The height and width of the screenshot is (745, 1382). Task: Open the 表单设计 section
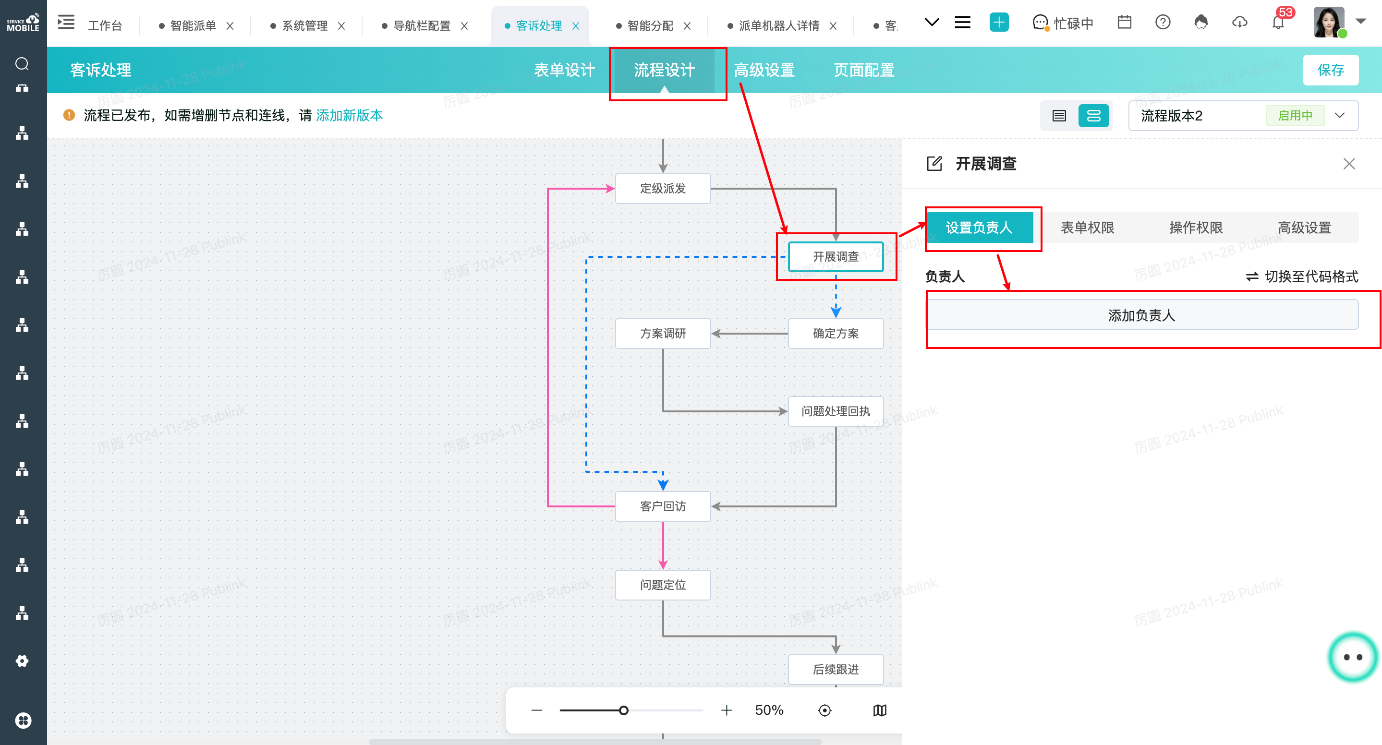(564, 70)
